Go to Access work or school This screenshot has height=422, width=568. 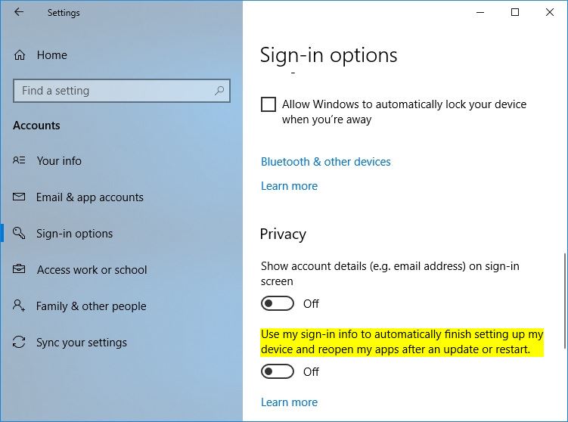pyautogui.click(x=92, y=269)
